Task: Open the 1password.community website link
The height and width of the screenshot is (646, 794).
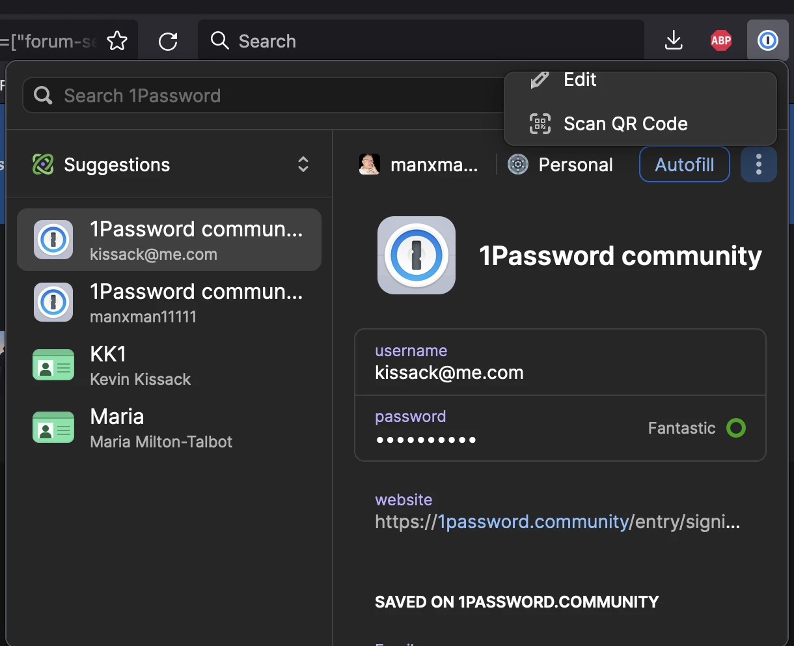Action: 533,522
